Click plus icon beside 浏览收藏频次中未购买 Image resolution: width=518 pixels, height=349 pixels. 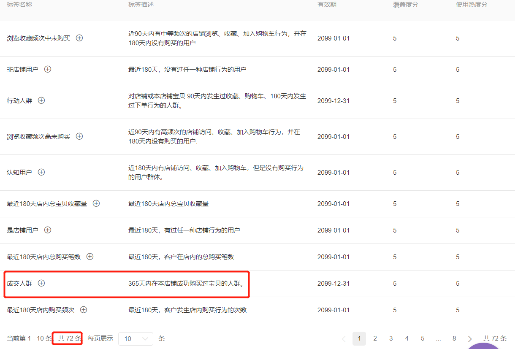click(79, 38)
